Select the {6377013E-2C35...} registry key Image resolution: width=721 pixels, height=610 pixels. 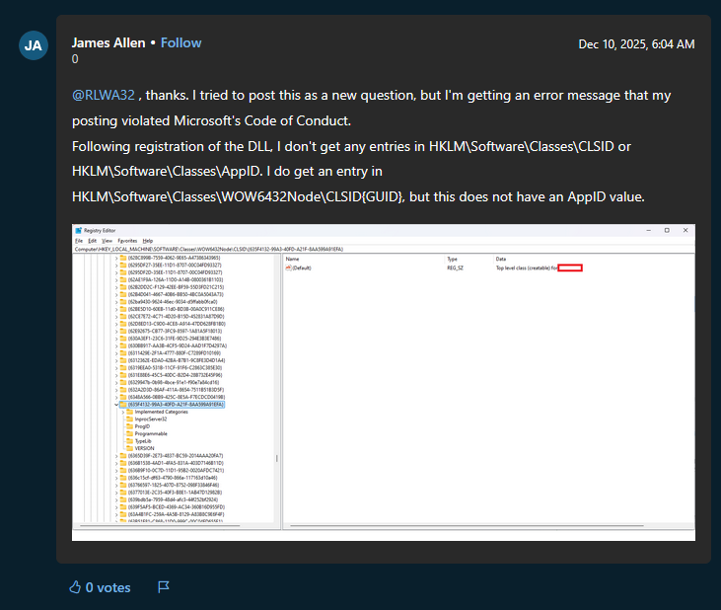pos(175,493)
